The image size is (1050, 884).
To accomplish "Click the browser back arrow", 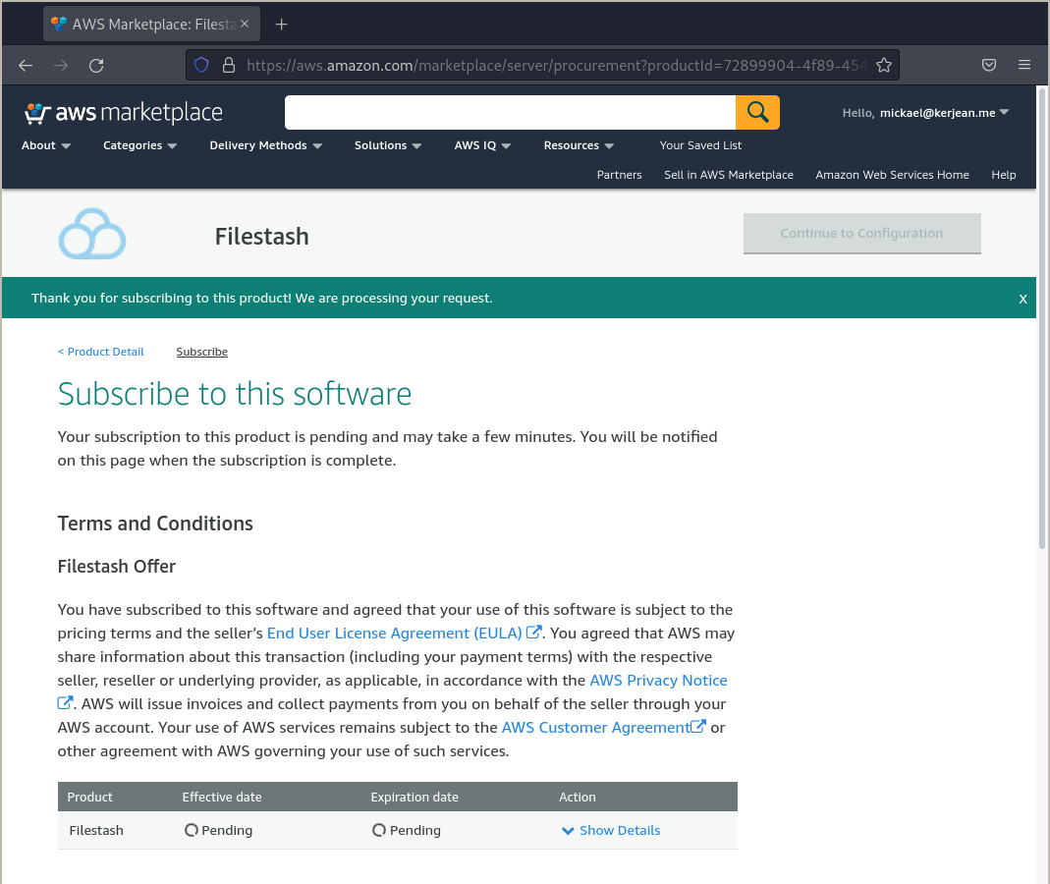I will pyautogui.click(x=26, y=65).
